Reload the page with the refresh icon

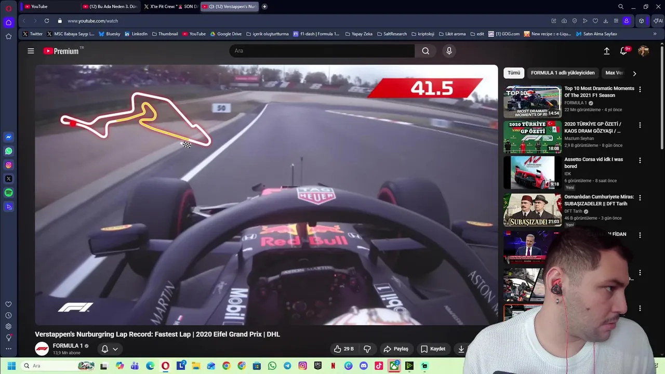pos(47,21)
